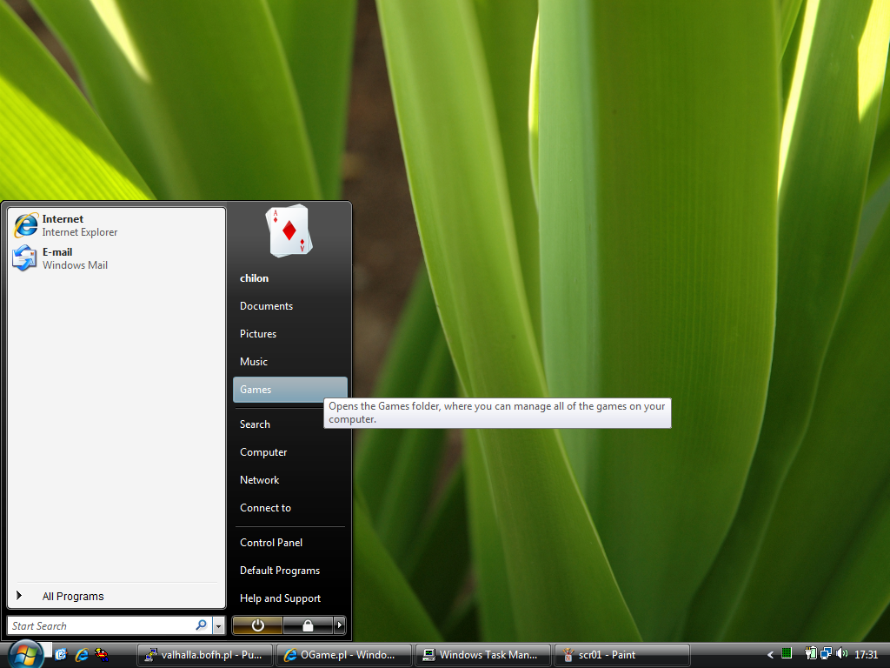This screenshot has width=890, height=668.
Task: Open the shutdown options arrow menu
Action: [x=340, y=625]
